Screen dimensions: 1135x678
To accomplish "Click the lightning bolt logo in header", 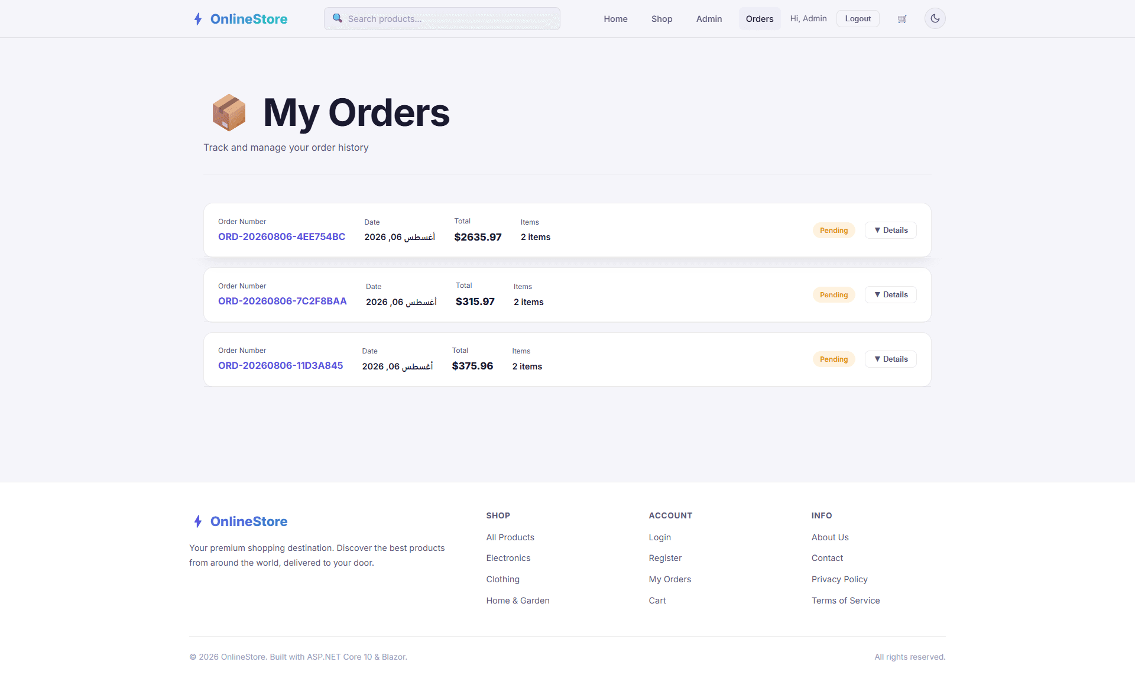I will click(198, 19).
